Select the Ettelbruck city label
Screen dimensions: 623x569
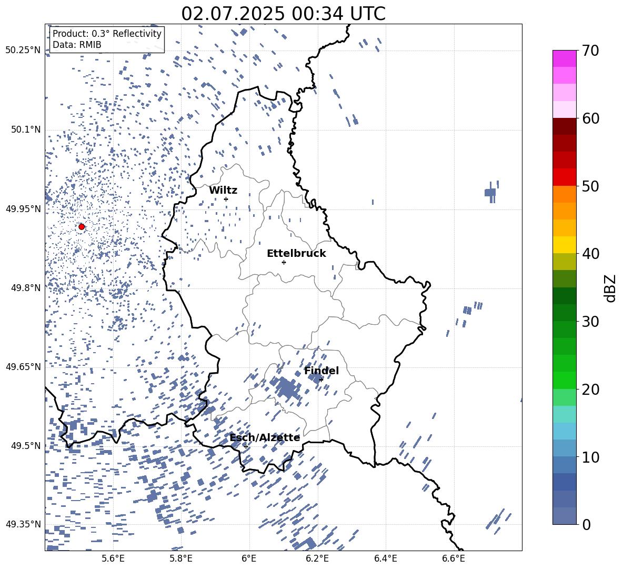click(x=296, y=254)
